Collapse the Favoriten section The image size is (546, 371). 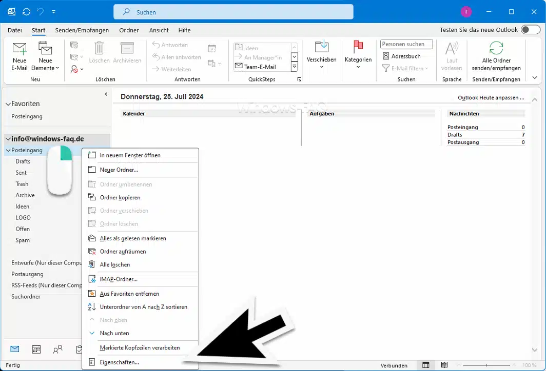8,104
